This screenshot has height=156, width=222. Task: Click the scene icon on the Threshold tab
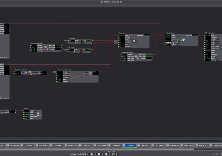point(109,145)
